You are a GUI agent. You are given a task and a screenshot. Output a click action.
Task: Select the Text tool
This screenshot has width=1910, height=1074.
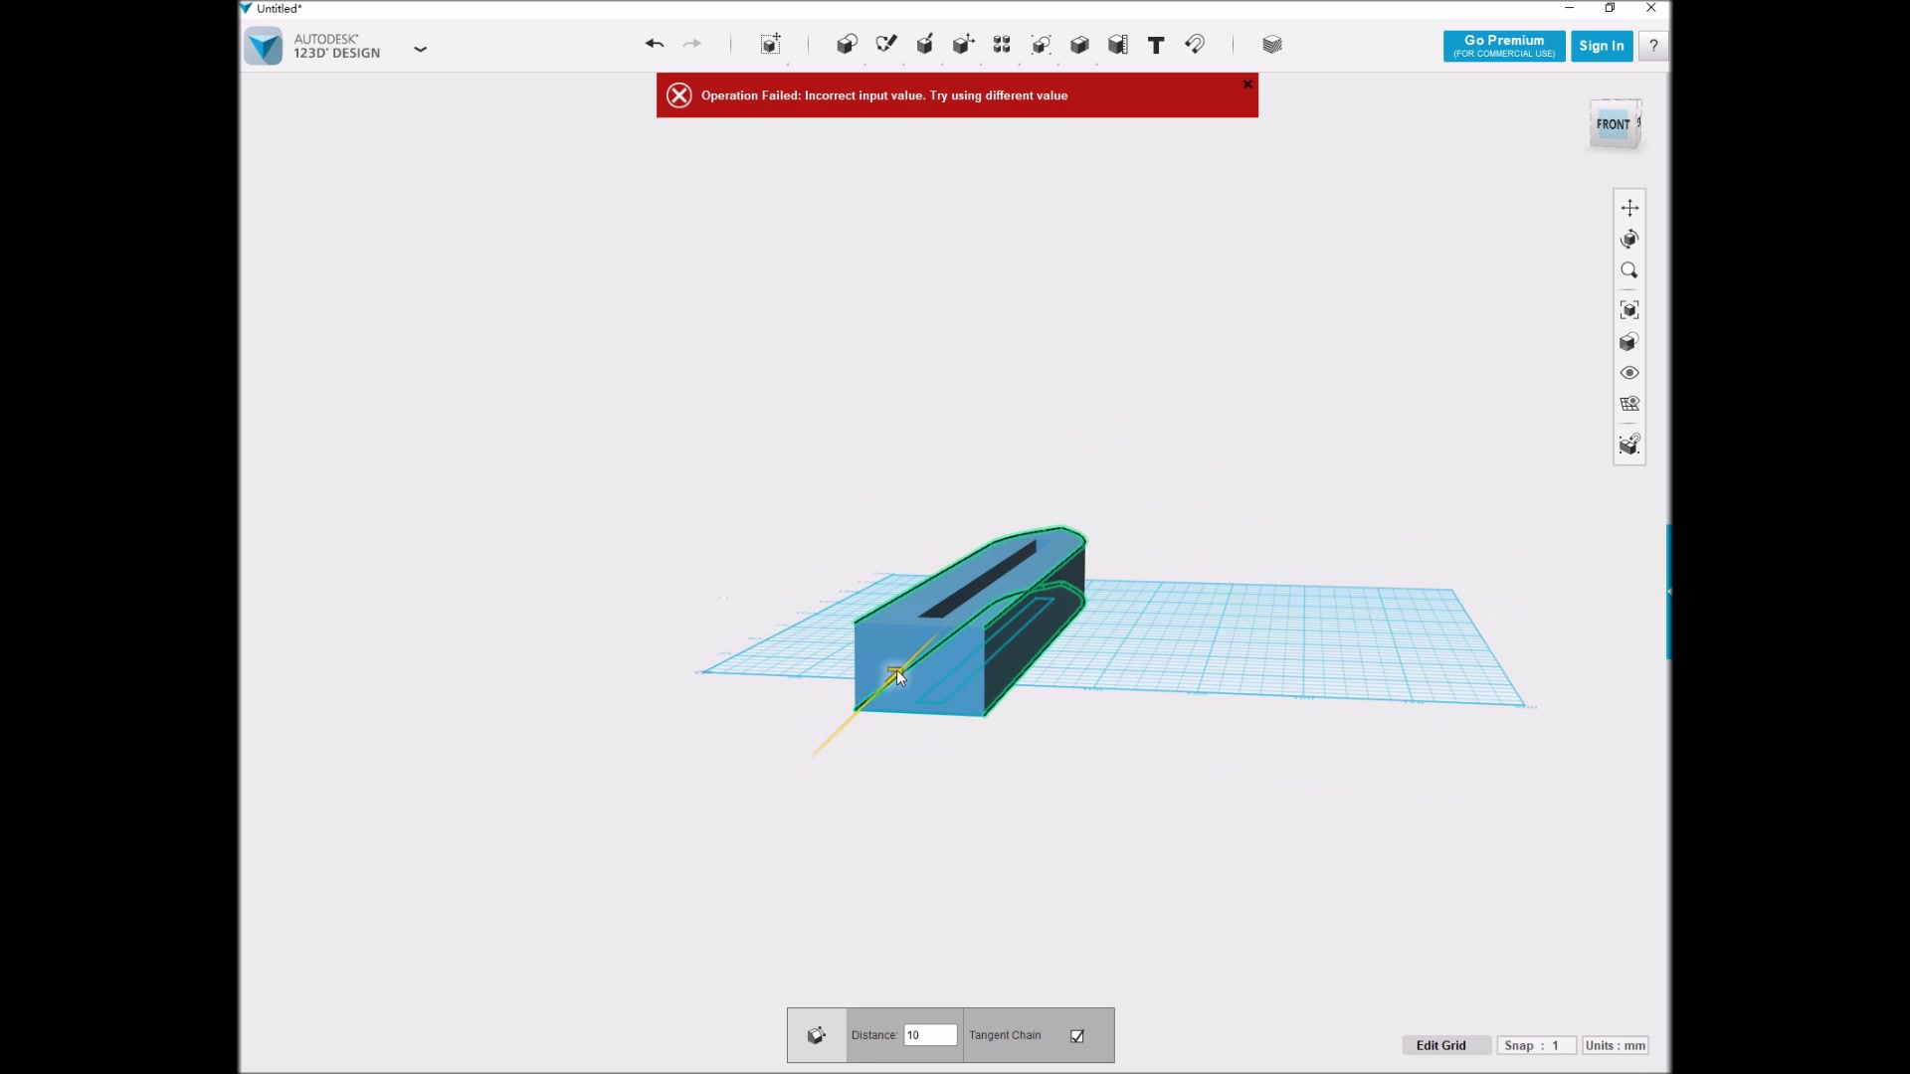click(x=1156, y=45)
